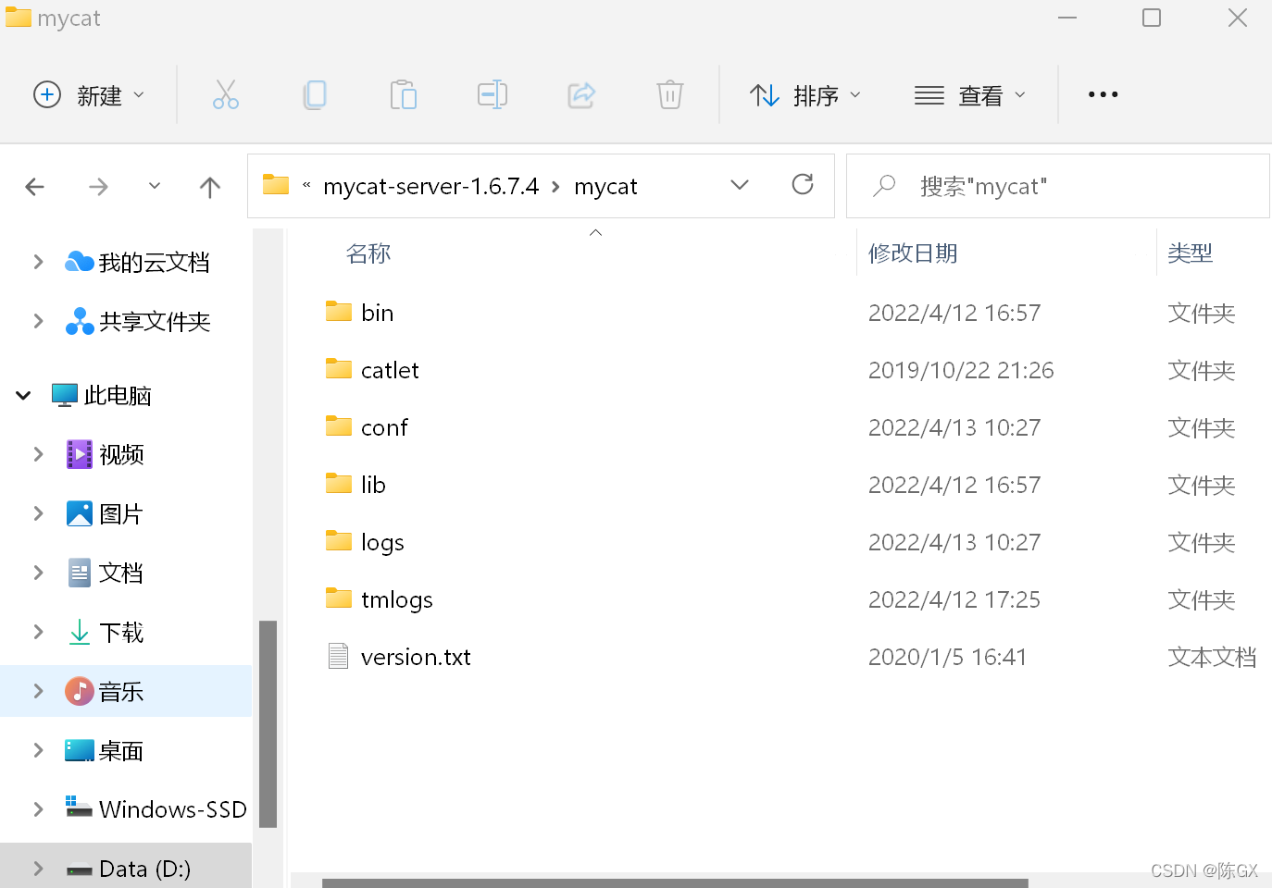
Task: Go forward with the right arrow
Action: 98,187
